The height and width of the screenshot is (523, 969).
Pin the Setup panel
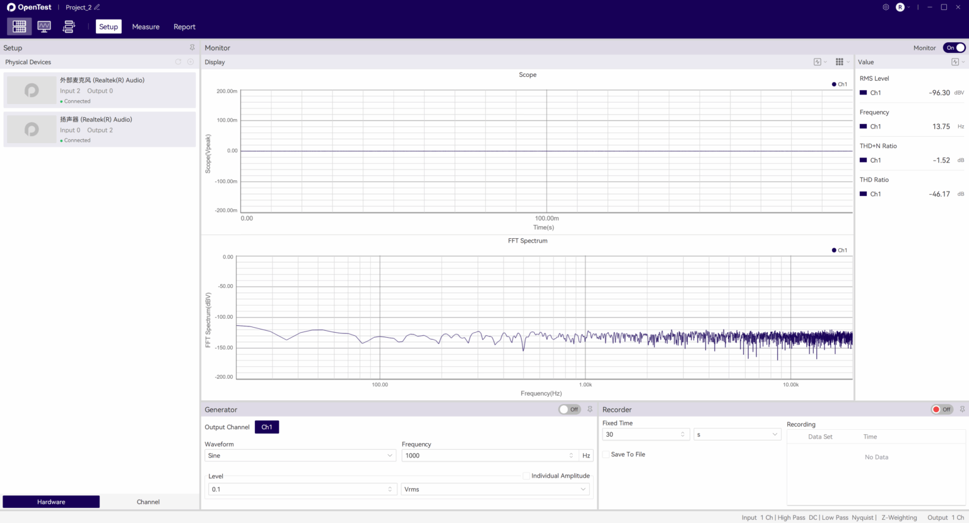click(192, 47)
